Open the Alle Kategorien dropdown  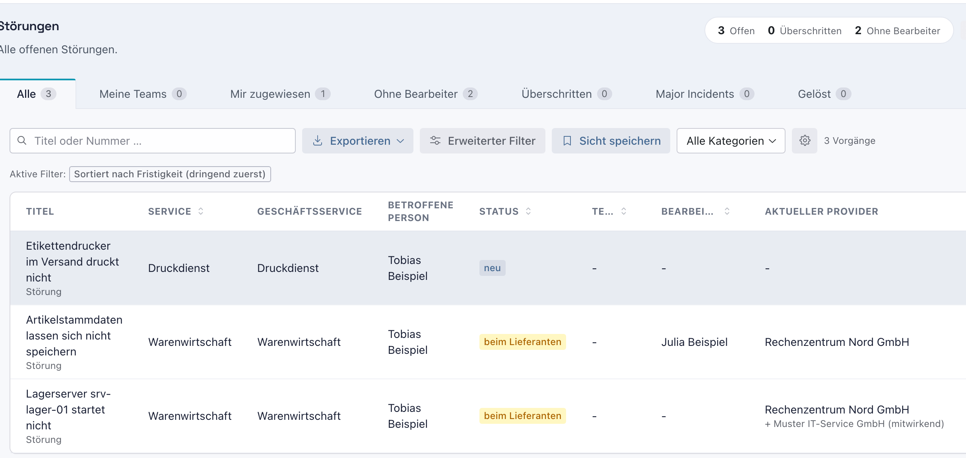pos(731,141)
